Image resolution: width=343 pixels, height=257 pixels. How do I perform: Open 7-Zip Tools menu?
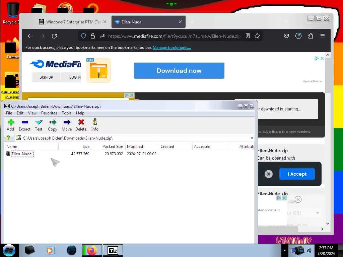click(66, 113)
